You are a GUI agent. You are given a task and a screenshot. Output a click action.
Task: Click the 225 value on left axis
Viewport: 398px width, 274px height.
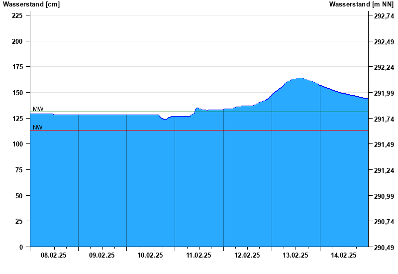click(x=17, y=15)
